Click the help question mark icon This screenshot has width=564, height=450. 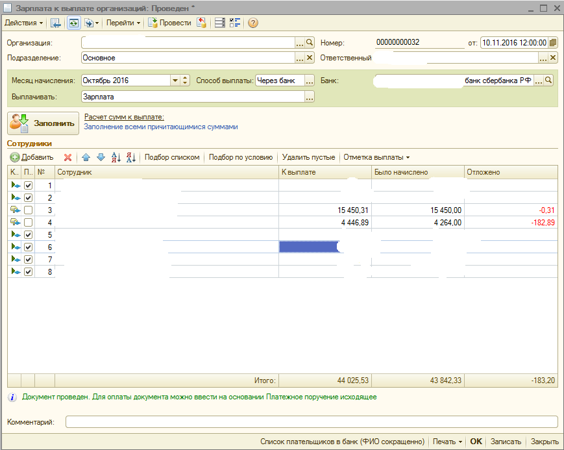[x=253, y=23]
